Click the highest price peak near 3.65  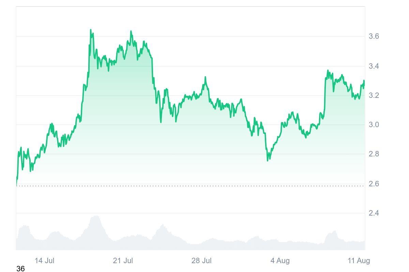tap(91, 30)
